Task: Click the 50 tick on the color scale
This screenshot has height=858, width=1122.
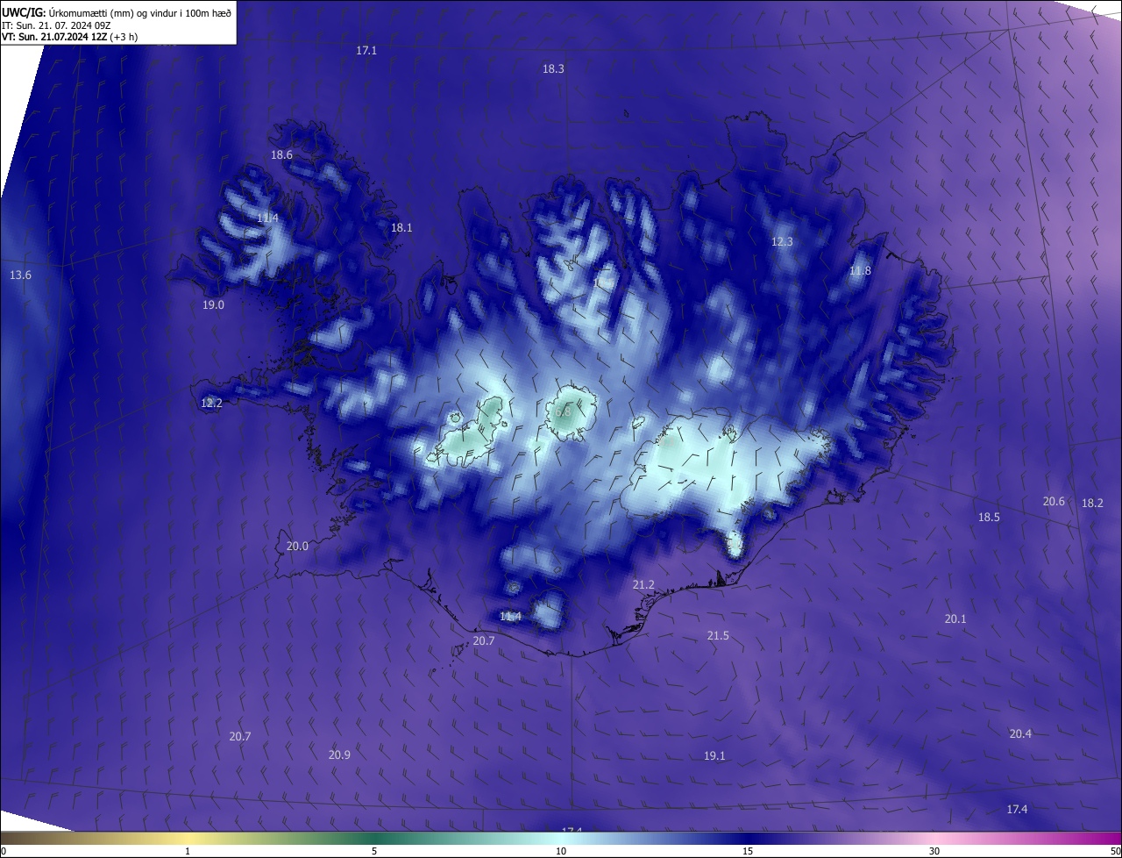Action: 1115,852
